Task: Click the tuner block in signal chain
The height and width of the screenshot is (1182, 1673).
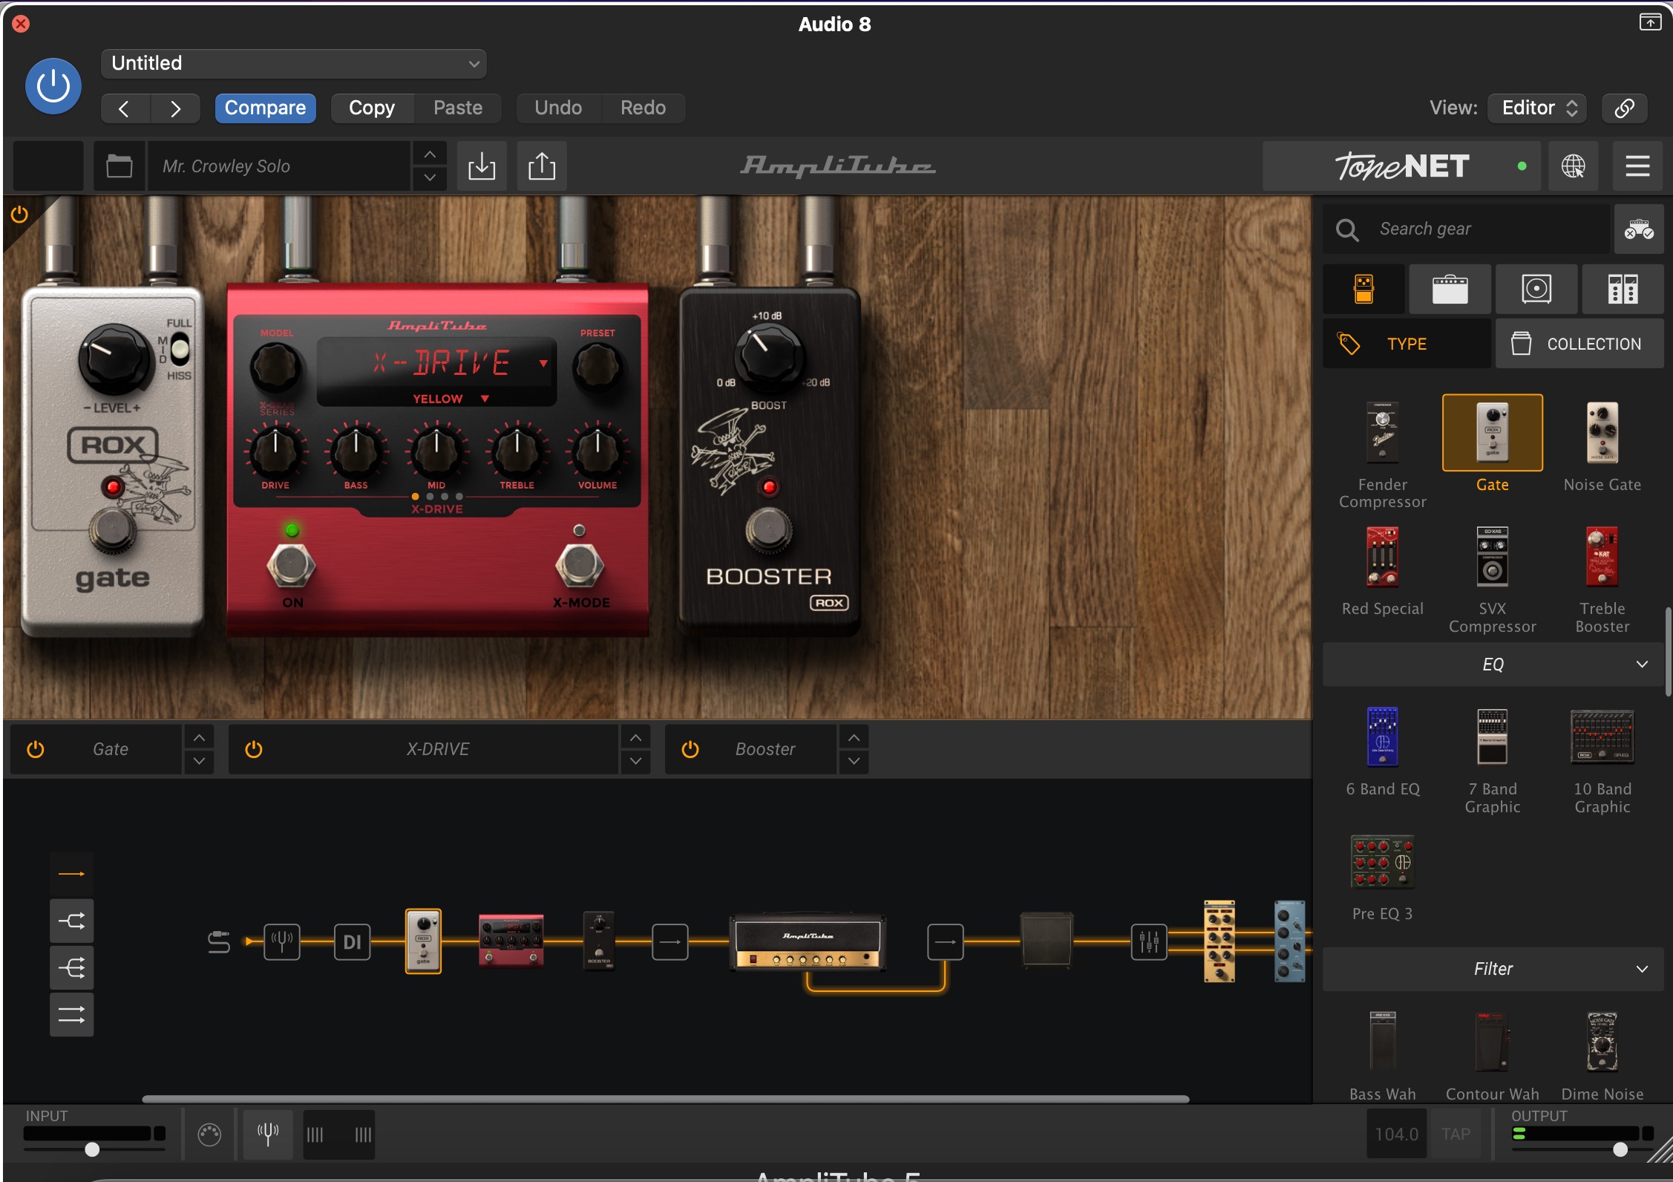Action: [x=282, y=942]
